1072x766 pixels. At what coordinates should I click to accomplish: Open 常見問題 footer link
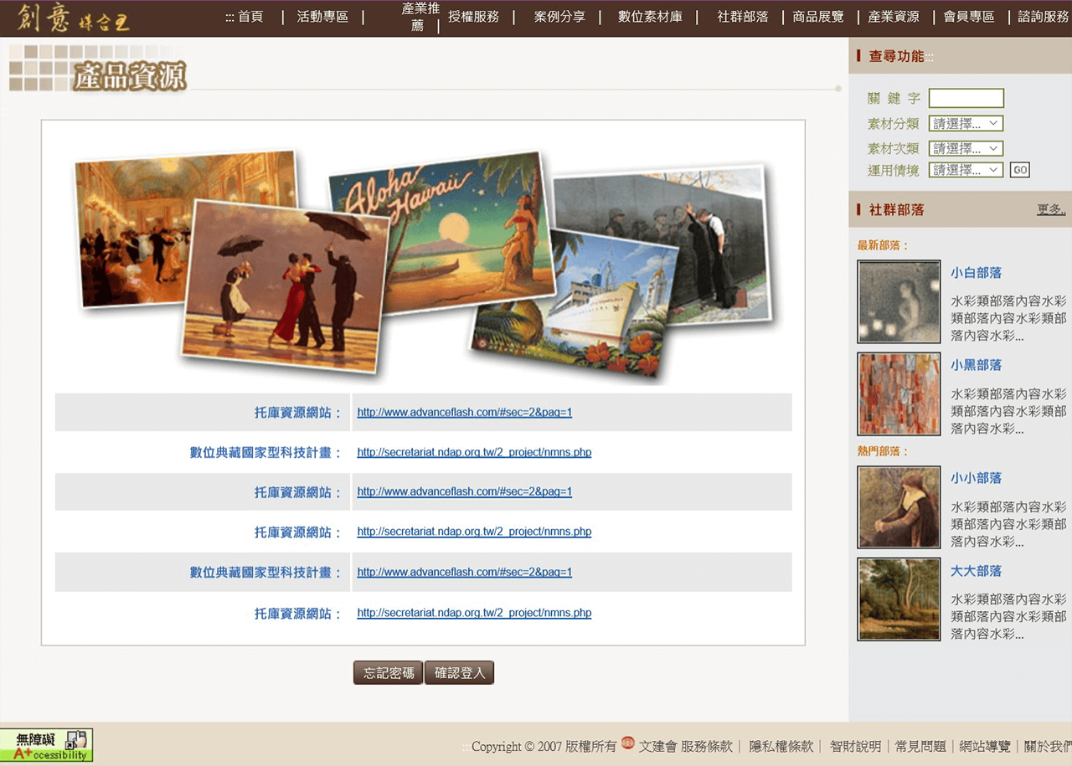click(920, 746)
